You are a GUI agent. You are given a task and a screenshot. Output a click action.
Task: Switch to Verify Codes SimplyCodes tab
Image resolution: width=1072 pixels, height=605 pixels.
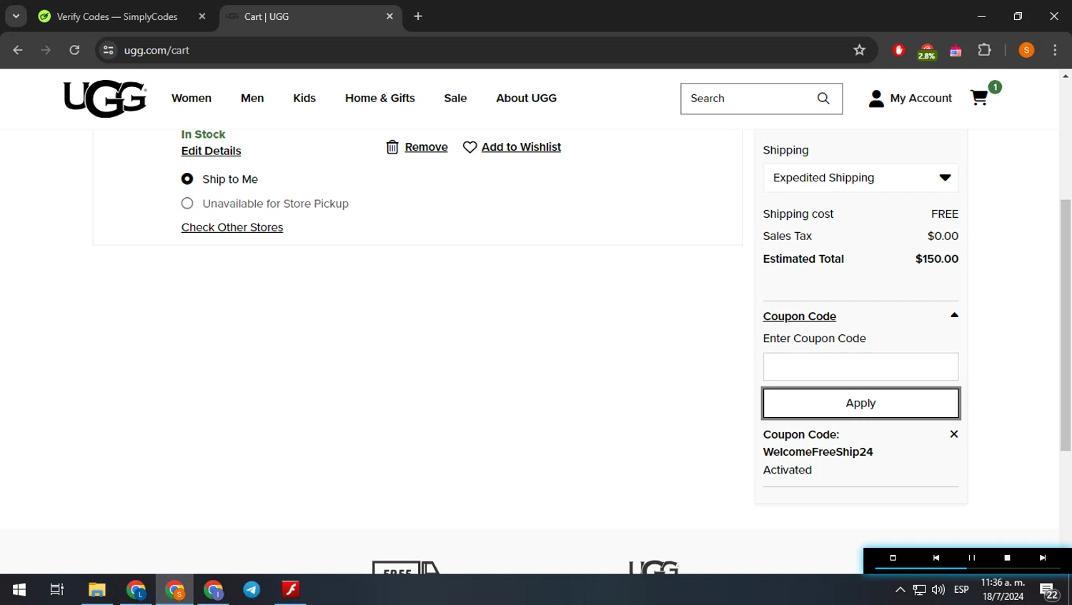118,16
